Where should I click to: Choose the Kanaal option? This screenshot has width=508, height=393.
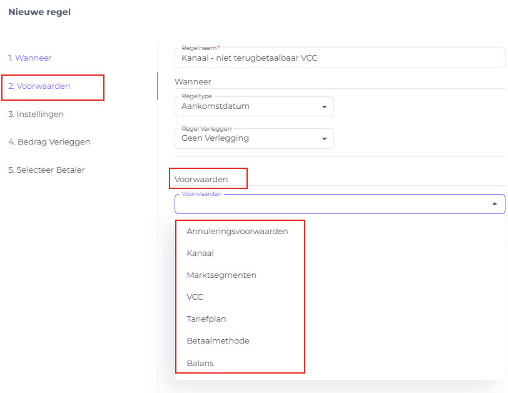(x=200, y=253)
